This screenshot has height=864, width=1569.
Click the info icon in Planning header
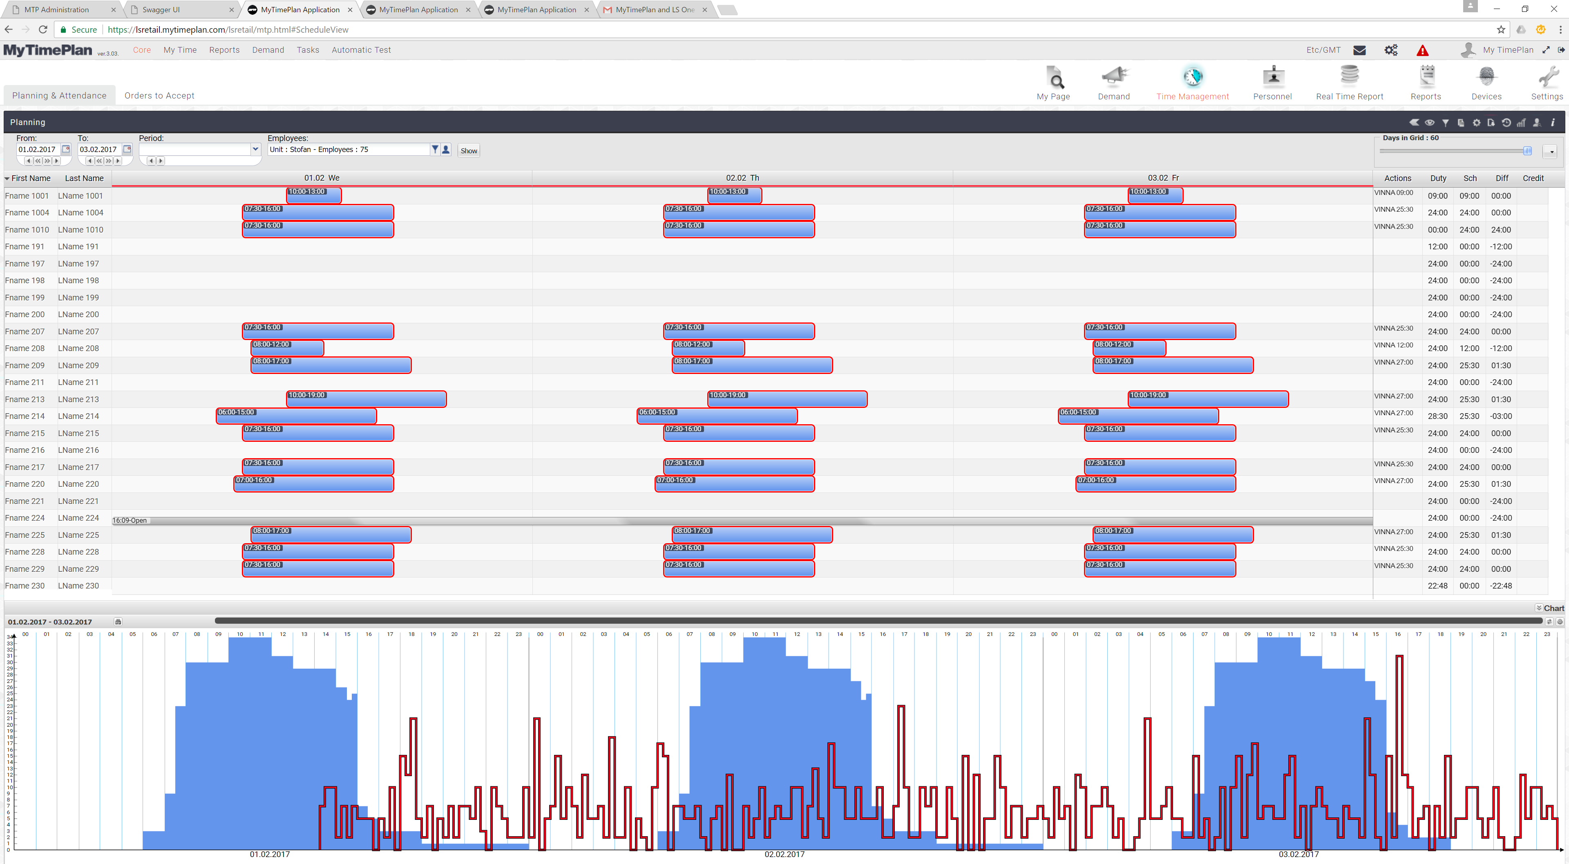tap(1553, 123)
